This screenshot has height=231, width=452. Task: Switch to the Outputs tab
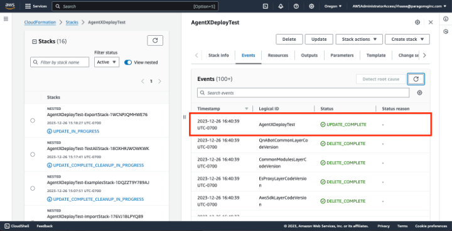click(309, 55)
